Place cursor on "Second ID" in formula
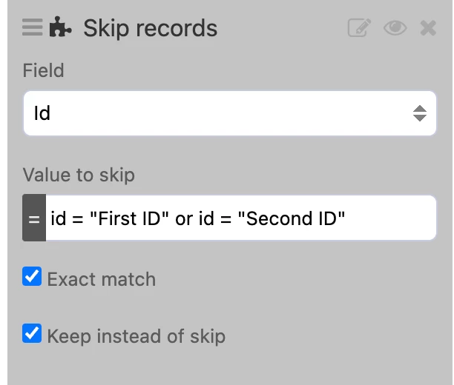Screen dimensions: 454x385 click(x=295, y=218)
